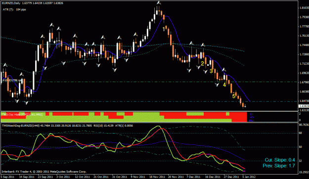This screenshot has height=179, width=309.
Task: Select yellow wave label 3
Action: [211, 71]
